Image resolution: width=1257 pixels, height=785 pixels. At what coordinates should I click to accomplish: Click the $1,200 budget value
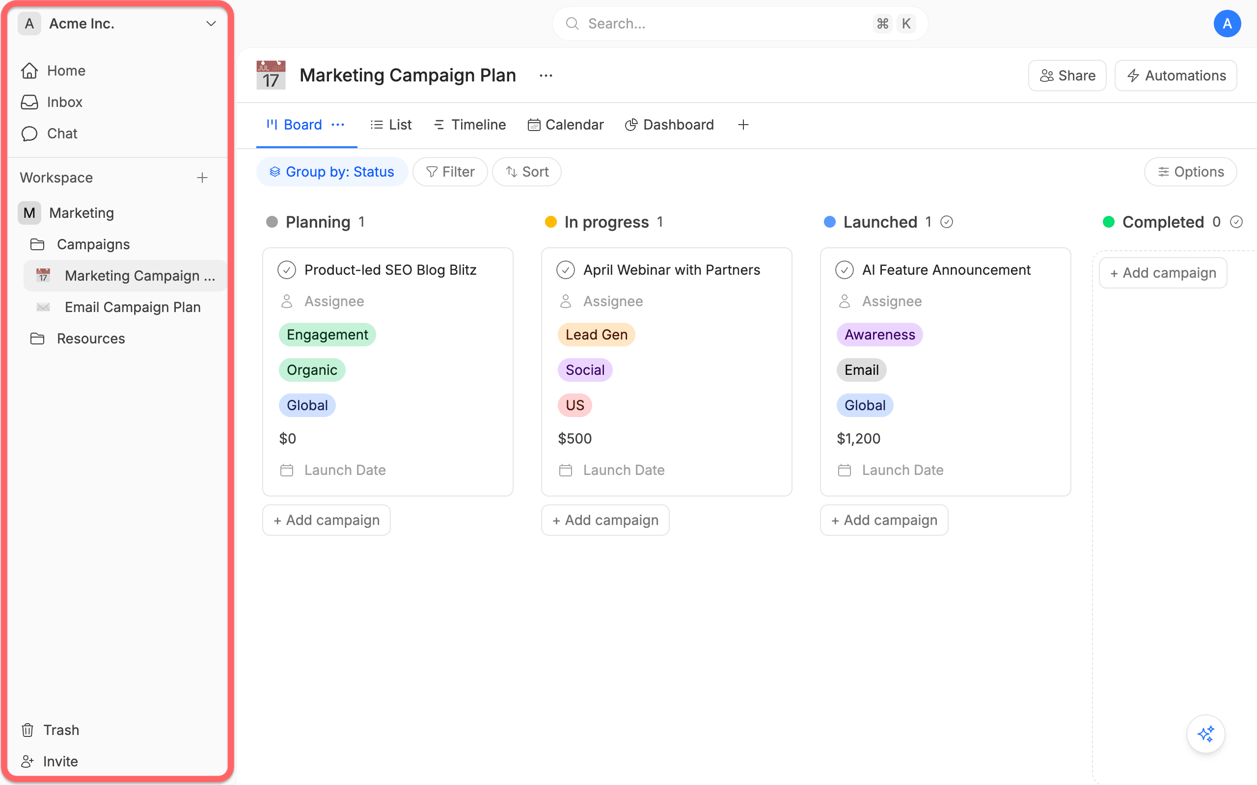(858, 438)
